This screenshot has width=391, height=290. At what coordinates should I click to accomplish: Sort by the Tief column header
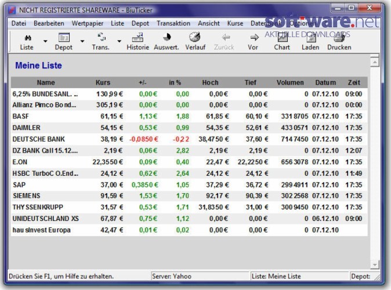(x=251, y=82)
